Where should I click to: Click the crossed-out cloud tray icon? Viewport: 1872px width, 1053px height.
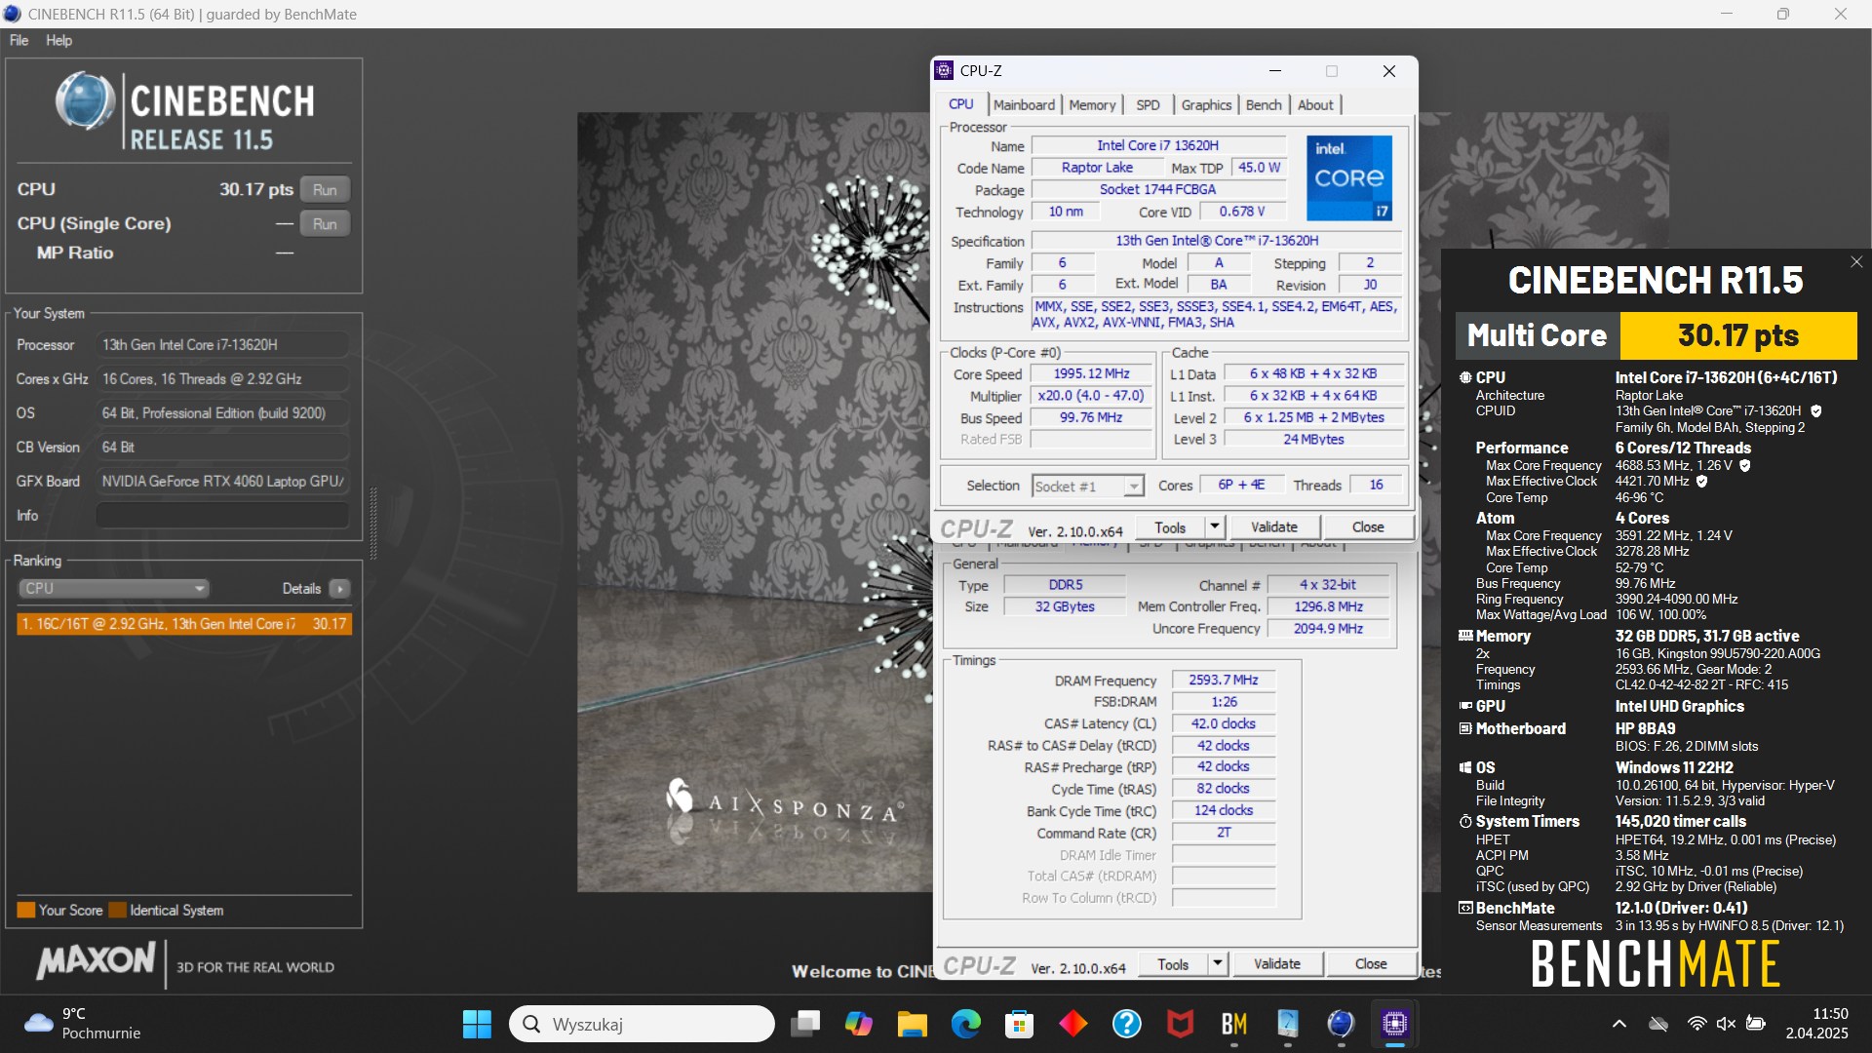point(1658,1024)
